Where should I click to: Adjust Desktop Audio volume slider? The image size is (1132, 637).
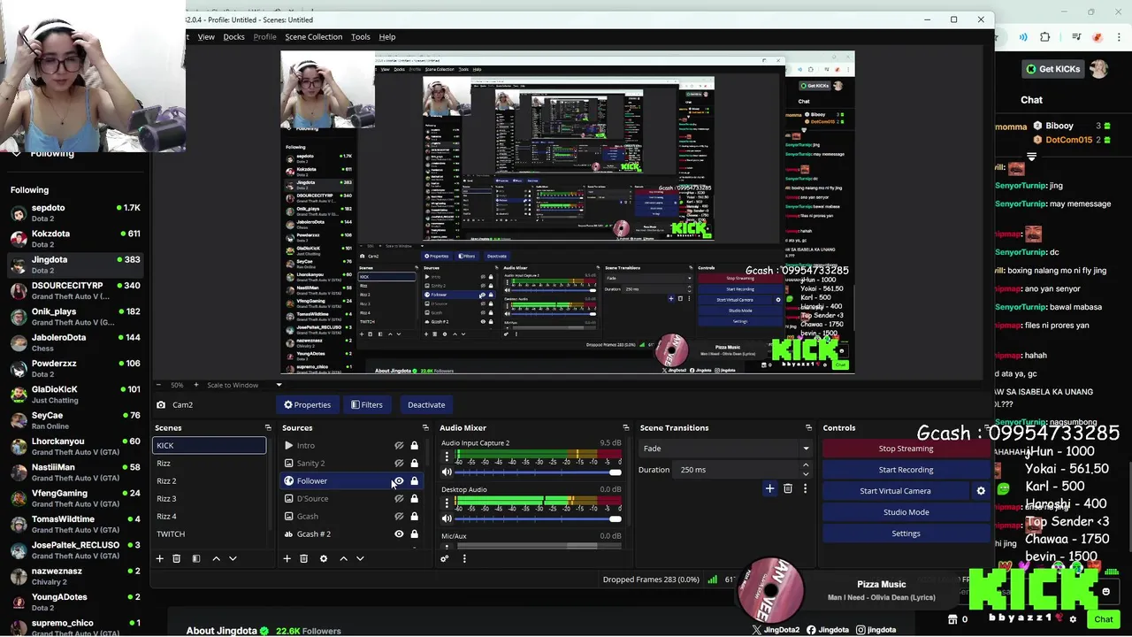tap(536, 518)
